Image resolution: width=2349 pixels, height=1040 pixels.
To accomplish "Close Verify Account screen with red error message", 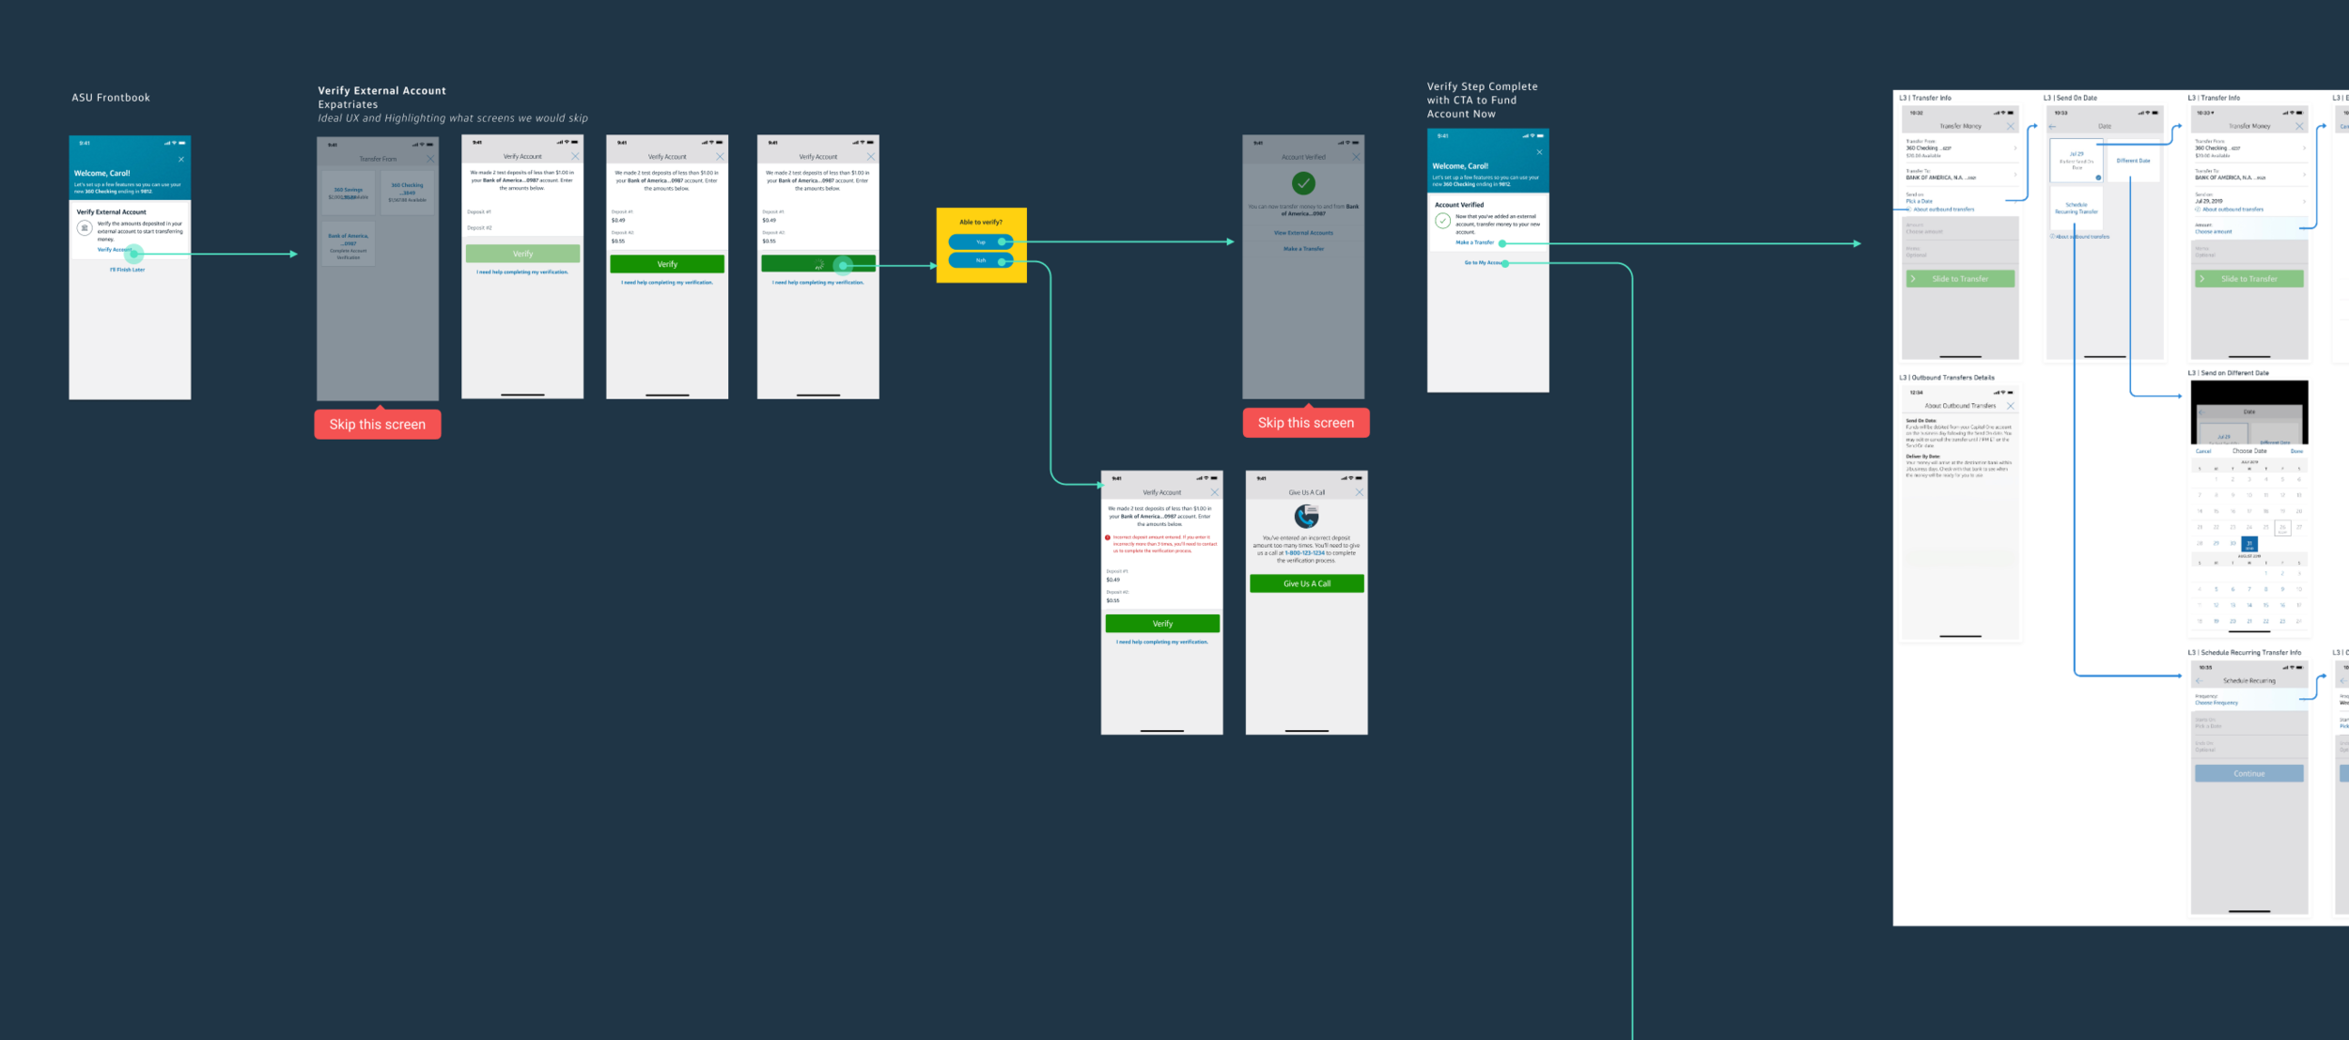I will coord(1214,492).
